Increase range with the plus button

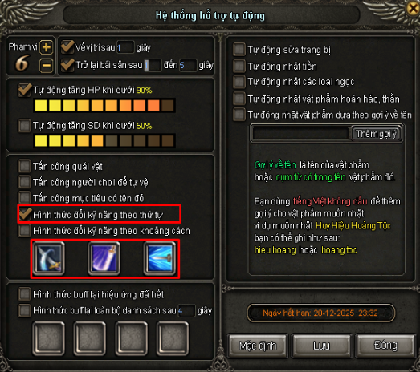(47, 47)
